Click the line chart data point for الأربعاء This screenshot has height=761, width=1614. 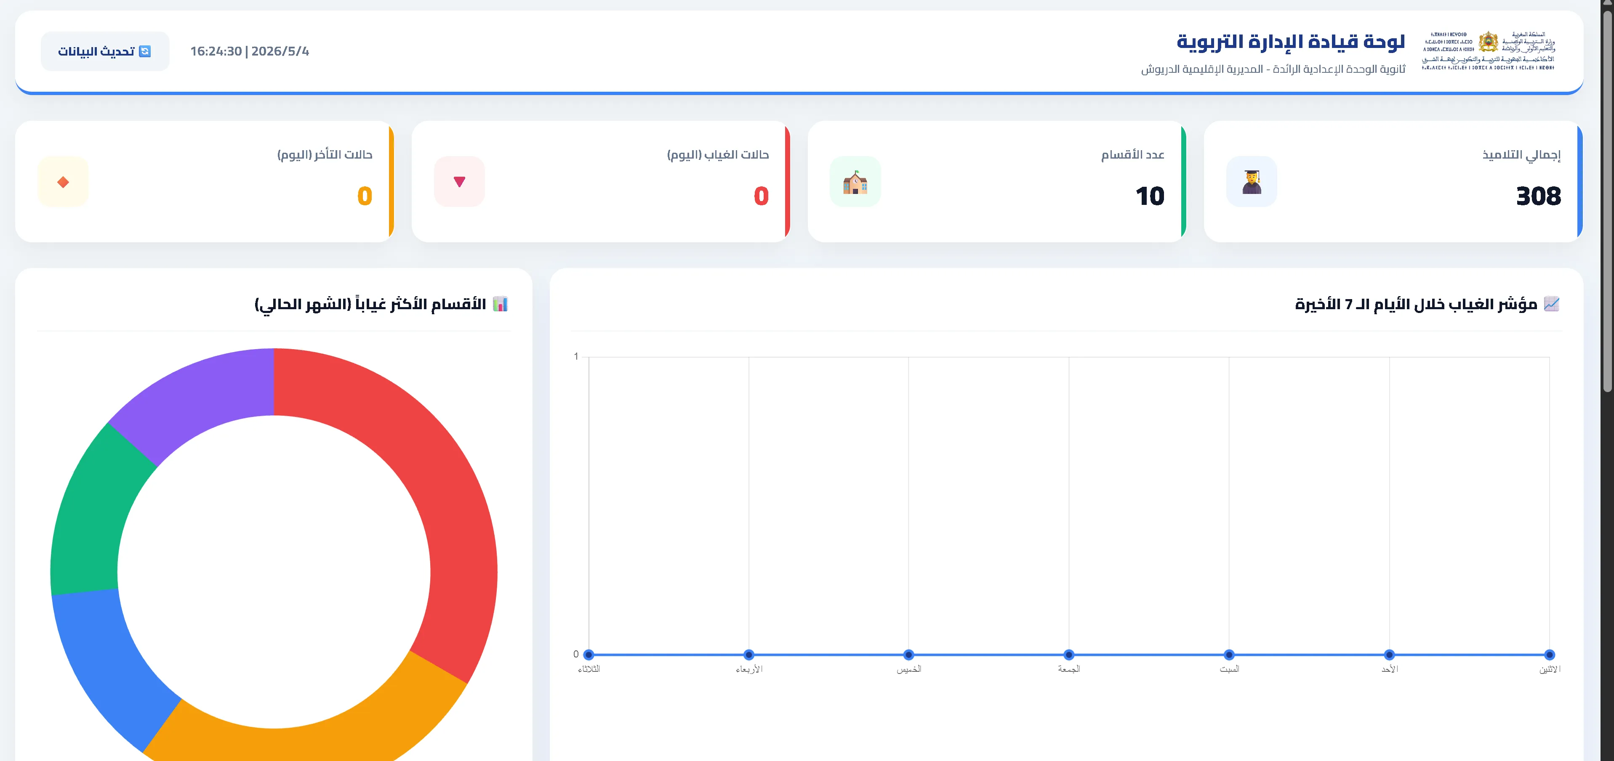tap(749, 655)
